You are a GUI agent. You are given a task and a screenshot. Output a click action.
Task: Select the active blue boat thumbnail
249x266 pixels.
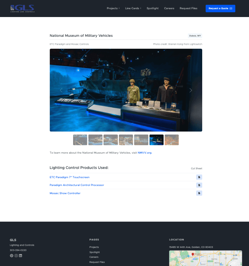[x=156, y=140]
